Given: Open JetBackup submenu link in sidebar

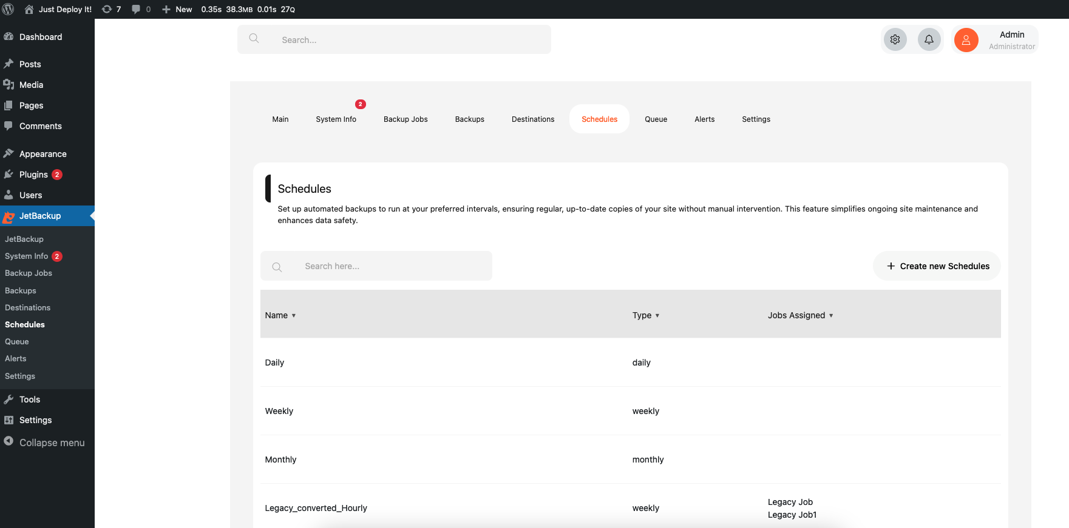Looking at the screenshot, I should [24, 239].
